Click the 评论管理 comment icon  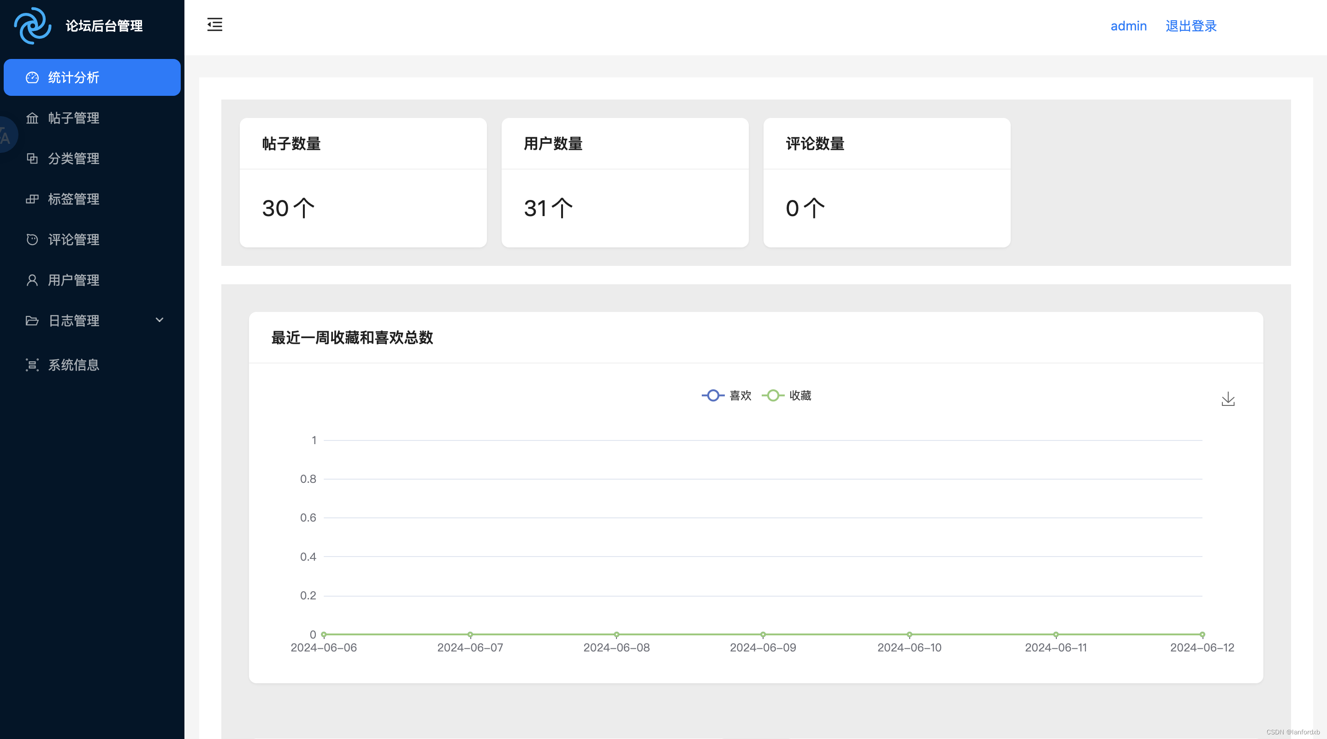click(x=32, y=240)
